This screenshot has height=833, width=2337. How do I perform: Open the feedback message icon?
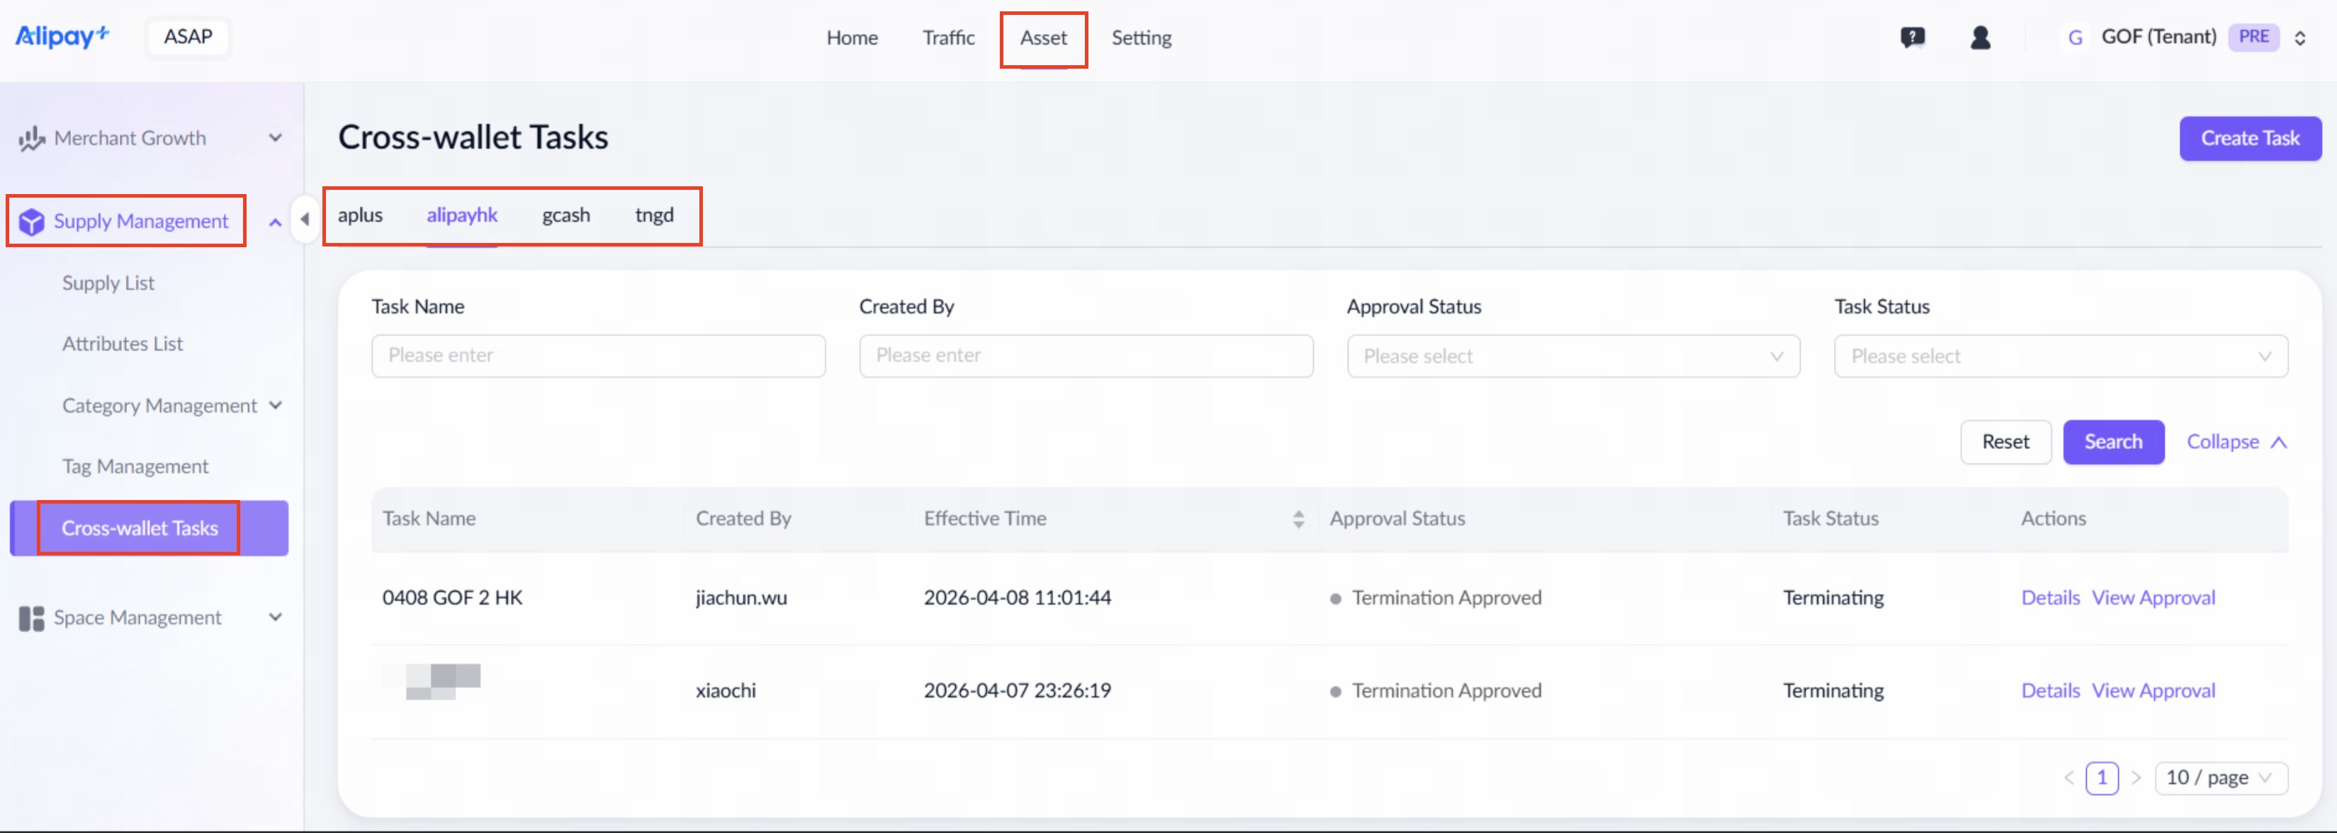1913,37
